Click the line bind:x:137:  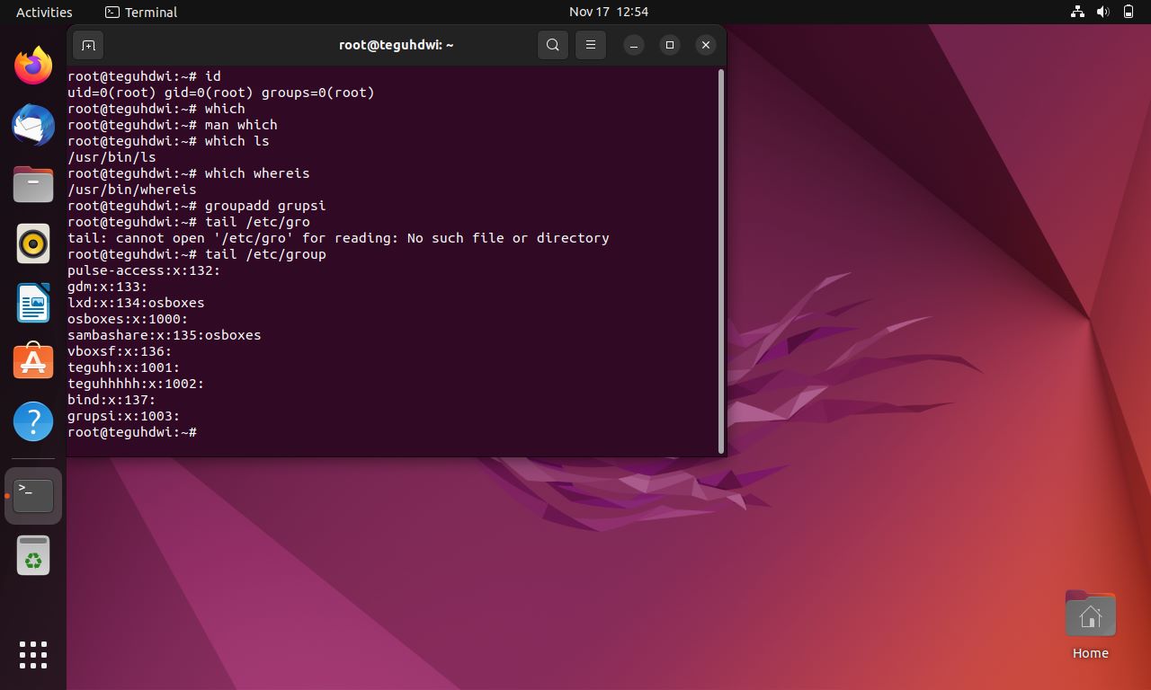(112, 400)
